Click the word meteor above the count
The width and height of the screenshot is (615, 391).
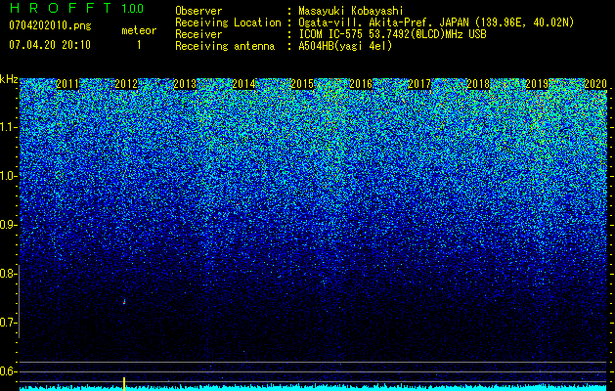coord(139,30)
